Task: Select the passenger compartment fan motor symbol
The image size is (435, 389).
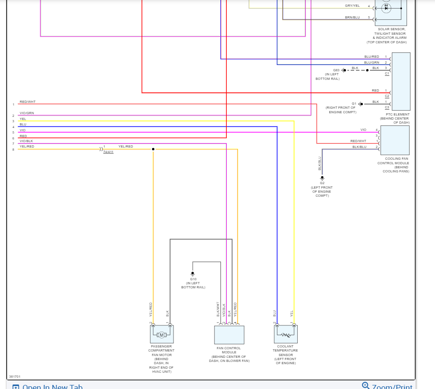Action: coord(162,335)
